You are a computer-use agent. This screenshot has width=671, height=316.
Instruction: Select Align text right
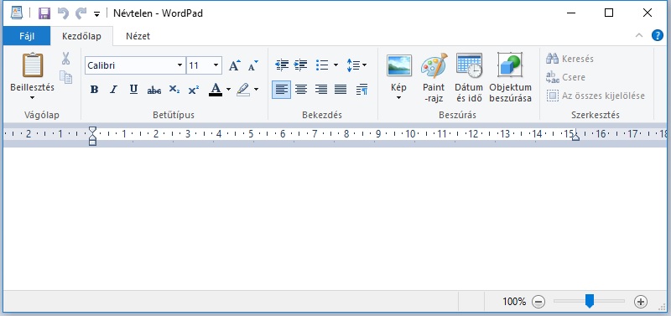pyautogui.click(x=321, y=90)
